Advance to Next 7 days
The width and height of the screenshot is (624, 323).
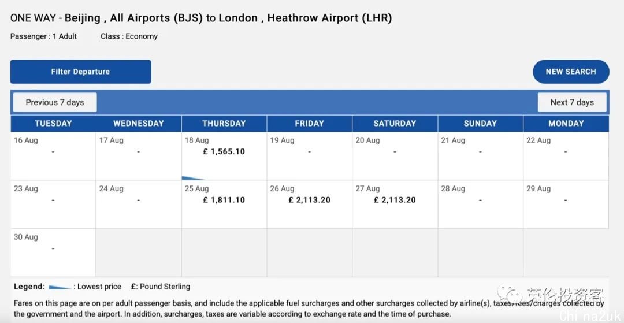[x=572, y=102]
